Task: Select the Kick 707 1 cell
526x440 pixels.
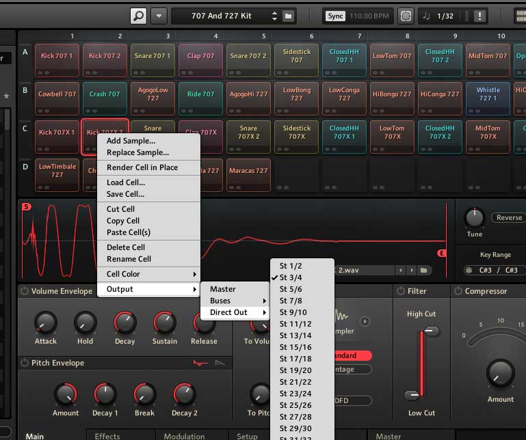Action: pos(57,60)
